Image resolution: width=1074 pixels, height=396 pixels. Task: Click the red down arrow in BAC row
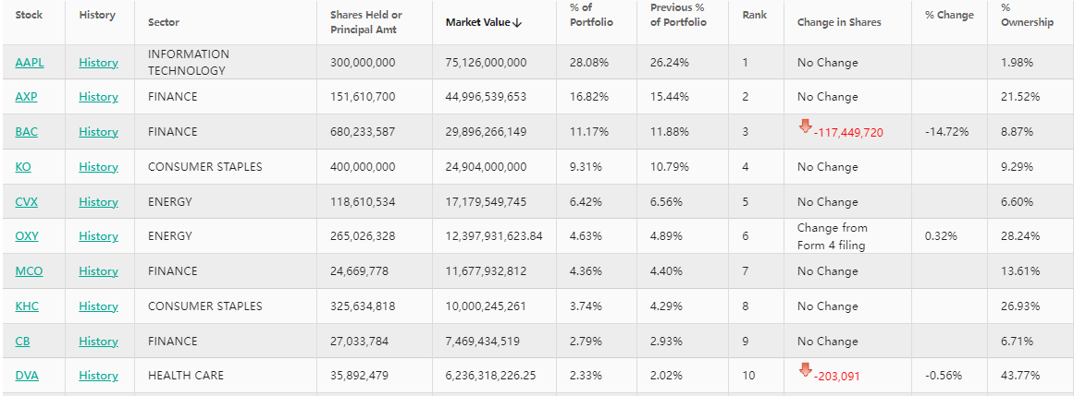tap(806, 126)
